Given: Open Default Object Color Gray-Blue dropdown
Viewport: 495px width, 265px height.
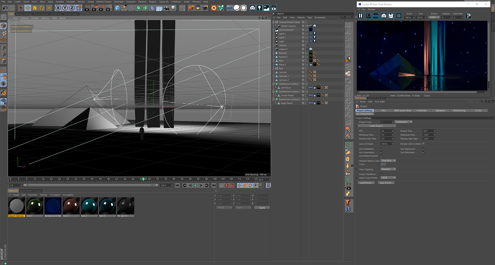Looking at the screenshot, I should click(388, 161).
